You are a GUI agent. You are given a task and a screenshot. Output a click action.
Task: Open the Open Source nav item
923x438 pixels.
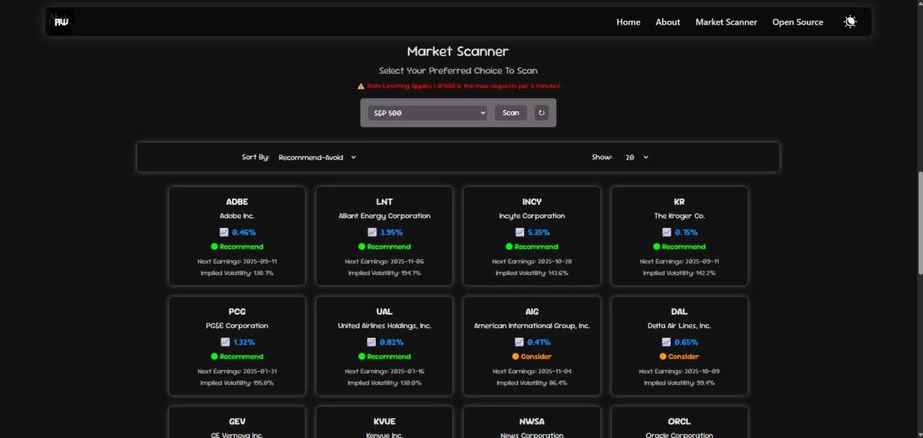[798, 22]
